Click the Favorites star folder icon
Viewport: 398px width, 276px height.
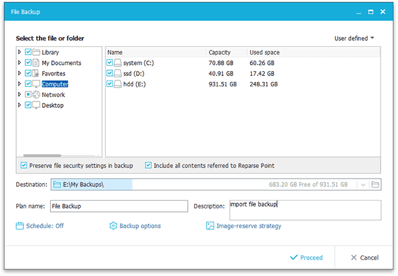pos(36,73)
